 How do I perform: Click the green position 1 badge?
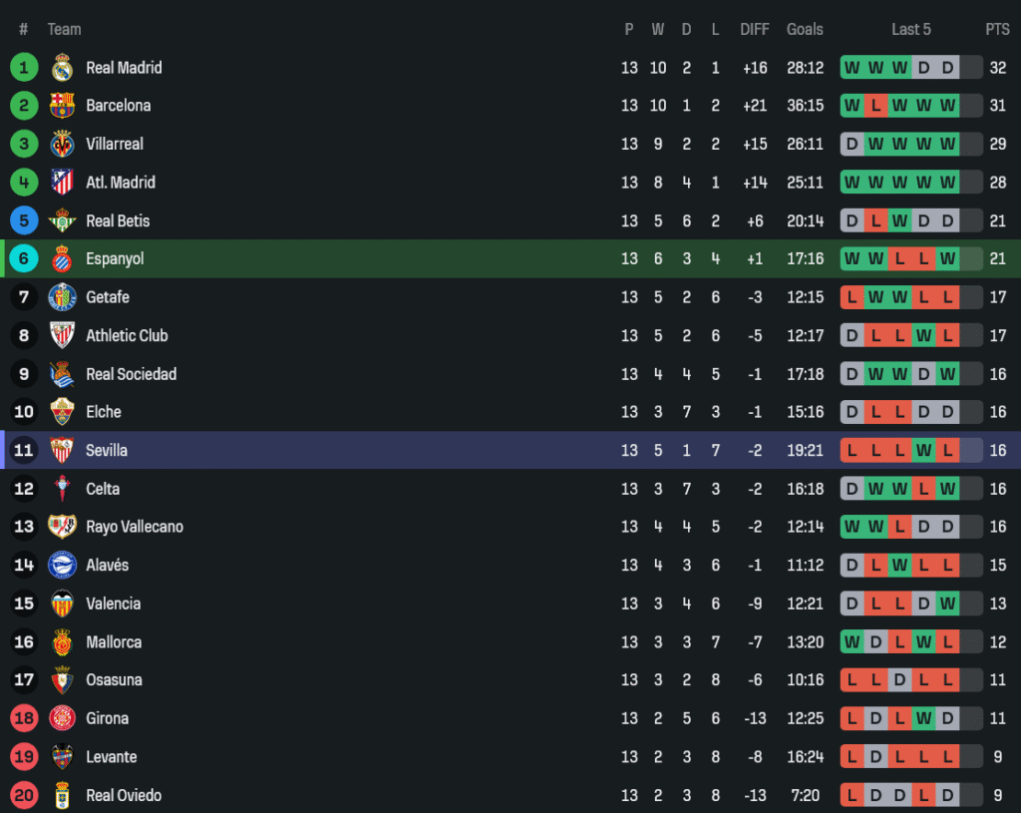24,68
